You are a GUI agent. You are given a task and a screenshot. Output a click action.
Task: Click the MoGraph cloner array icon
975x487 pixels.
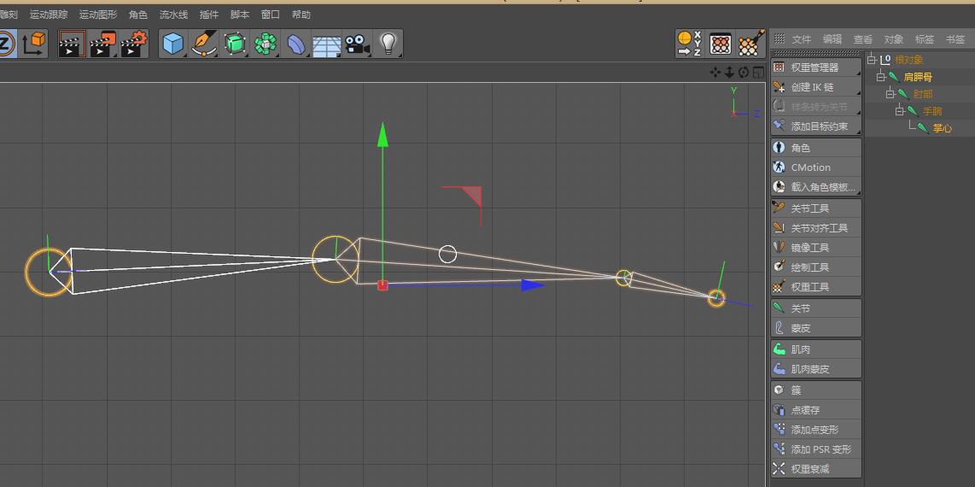[x=266, y=44]
